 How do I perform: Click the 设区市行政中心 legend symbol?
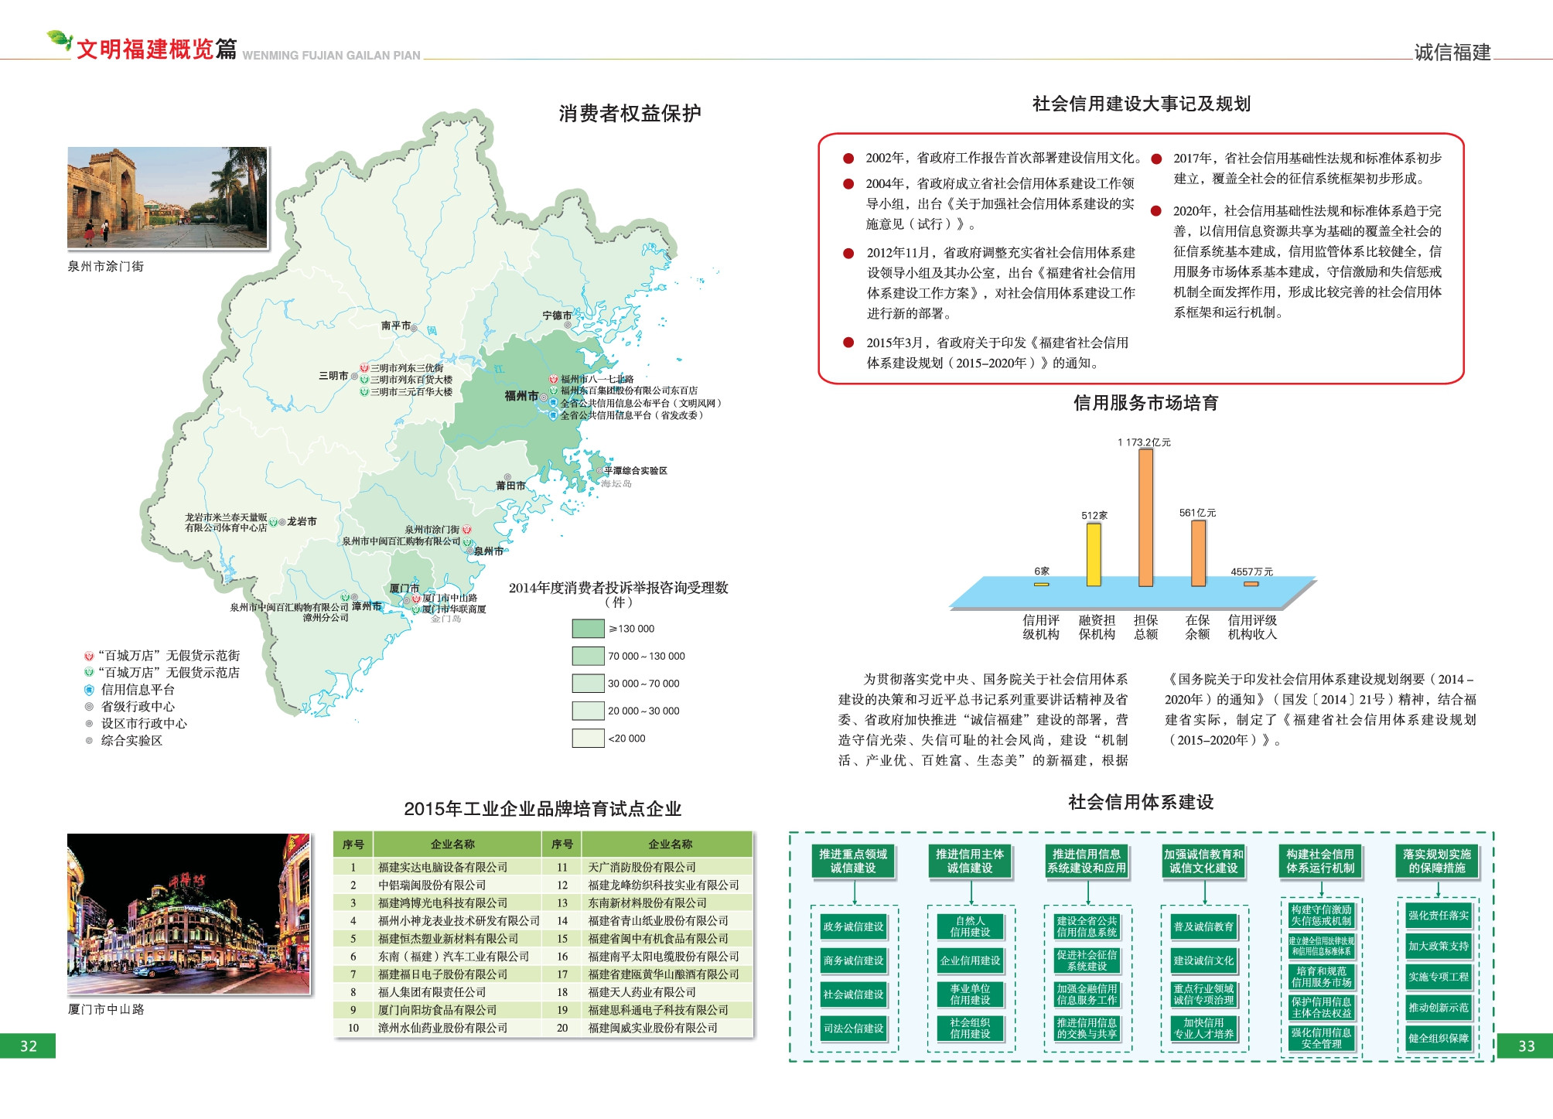(x=89, y=724)
